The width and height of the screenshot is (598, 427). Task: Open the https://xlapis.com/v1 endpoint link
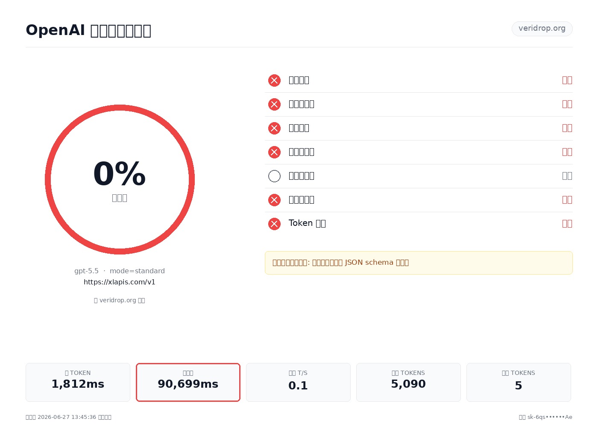tap(120, 282)
